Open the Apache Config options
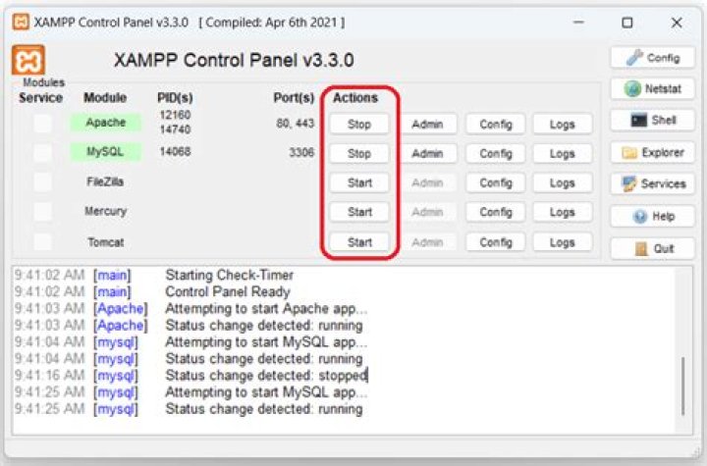The image size is (707, 466). pos(495,125)
